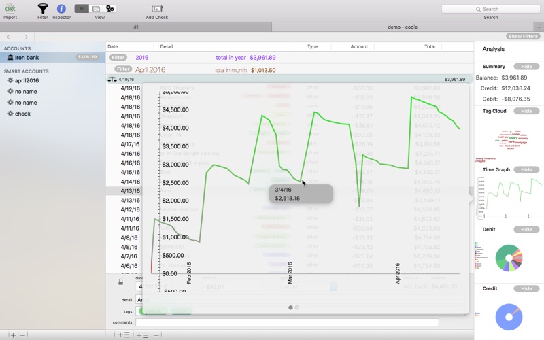Sort by the Total column header
The image size is (544, 340).
(x=430, y=46)
